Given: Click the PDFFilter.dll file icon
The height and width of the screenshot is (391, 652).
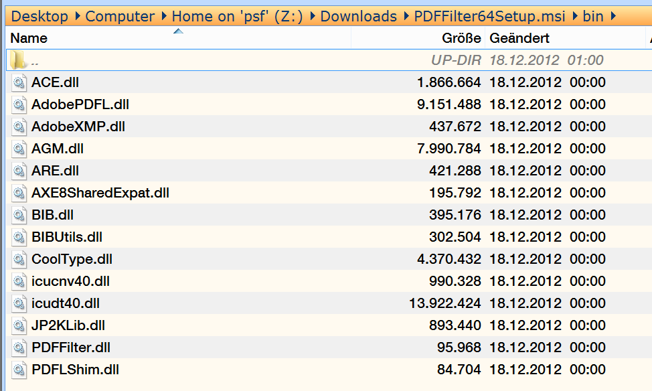Looking at the screenshot, I should point(19,347).
